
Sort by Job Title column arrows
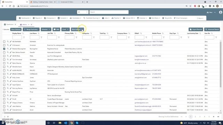click(x=55, y=33)
